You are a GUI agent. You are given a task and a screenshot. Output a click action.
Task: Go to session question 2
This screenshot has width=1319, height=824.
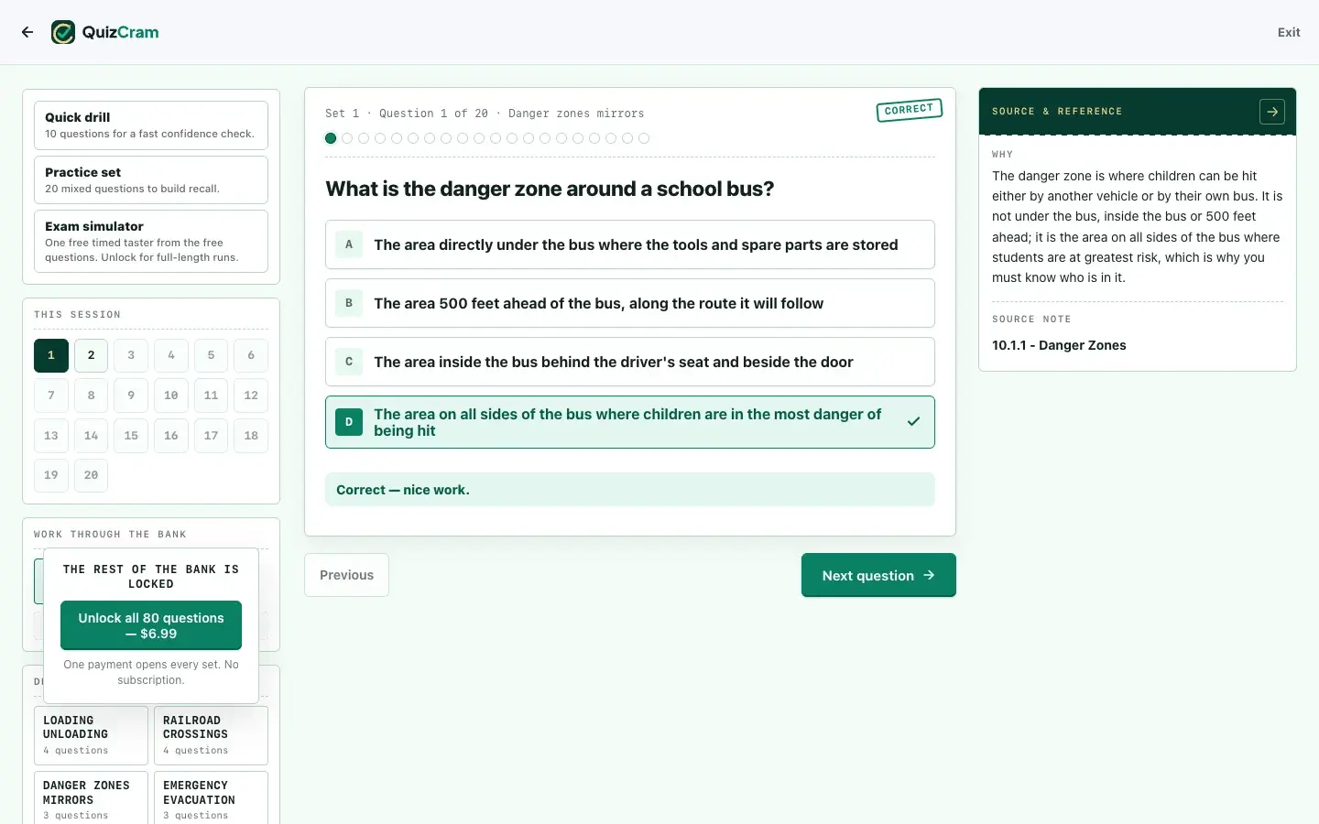point(91,355)
